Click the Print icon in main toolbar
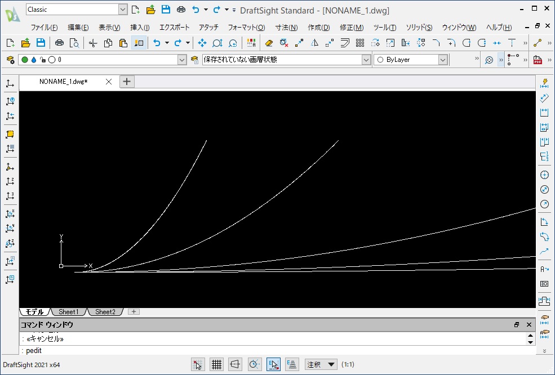Viewport: 555px width, 375px height. point(59,43)
